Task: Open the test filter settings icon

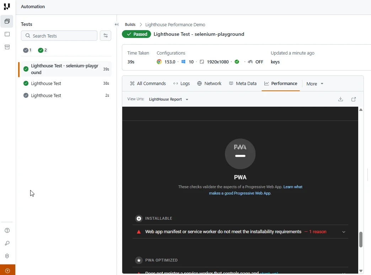Action: [x=106, y=36]
